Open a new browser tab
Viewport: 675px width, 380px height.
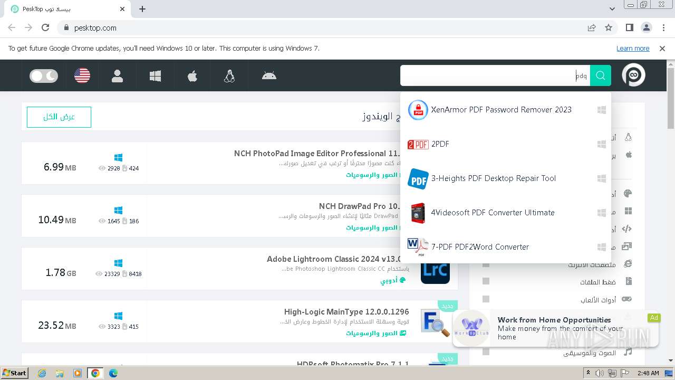142,9
